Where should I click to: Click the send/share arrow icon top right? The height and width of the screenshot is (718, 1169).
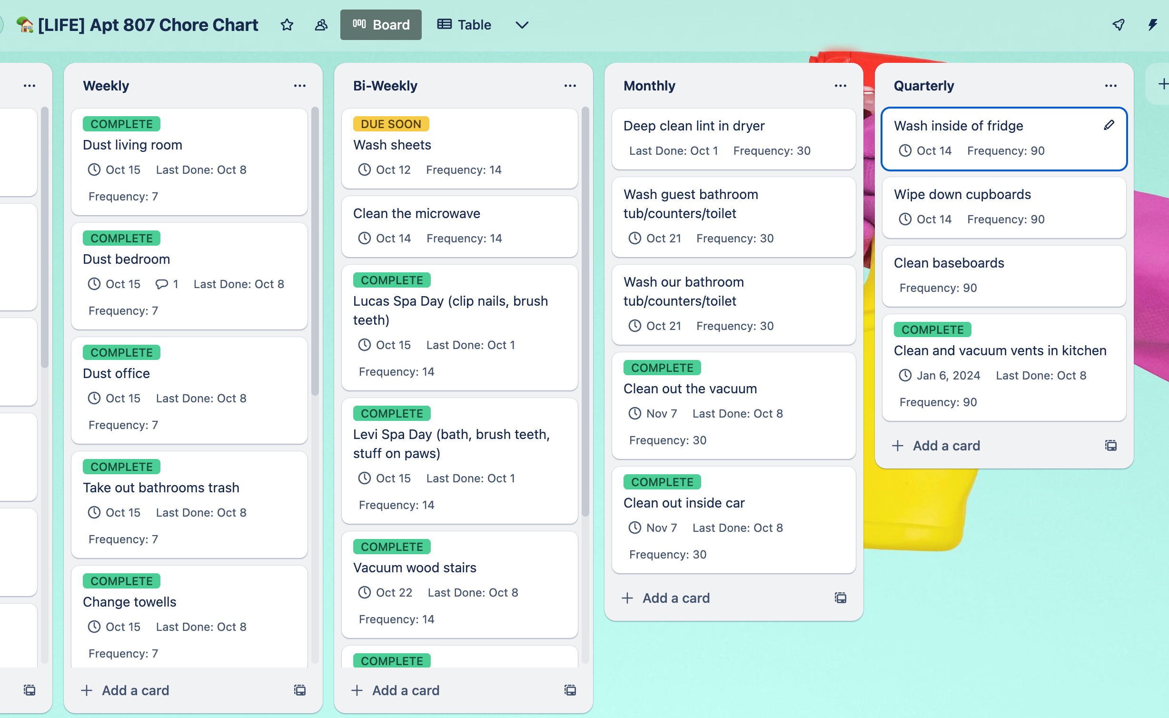(x=1118, y=25)
